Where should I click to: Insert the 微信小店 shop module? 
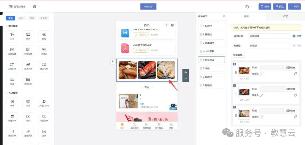[12, 117]
